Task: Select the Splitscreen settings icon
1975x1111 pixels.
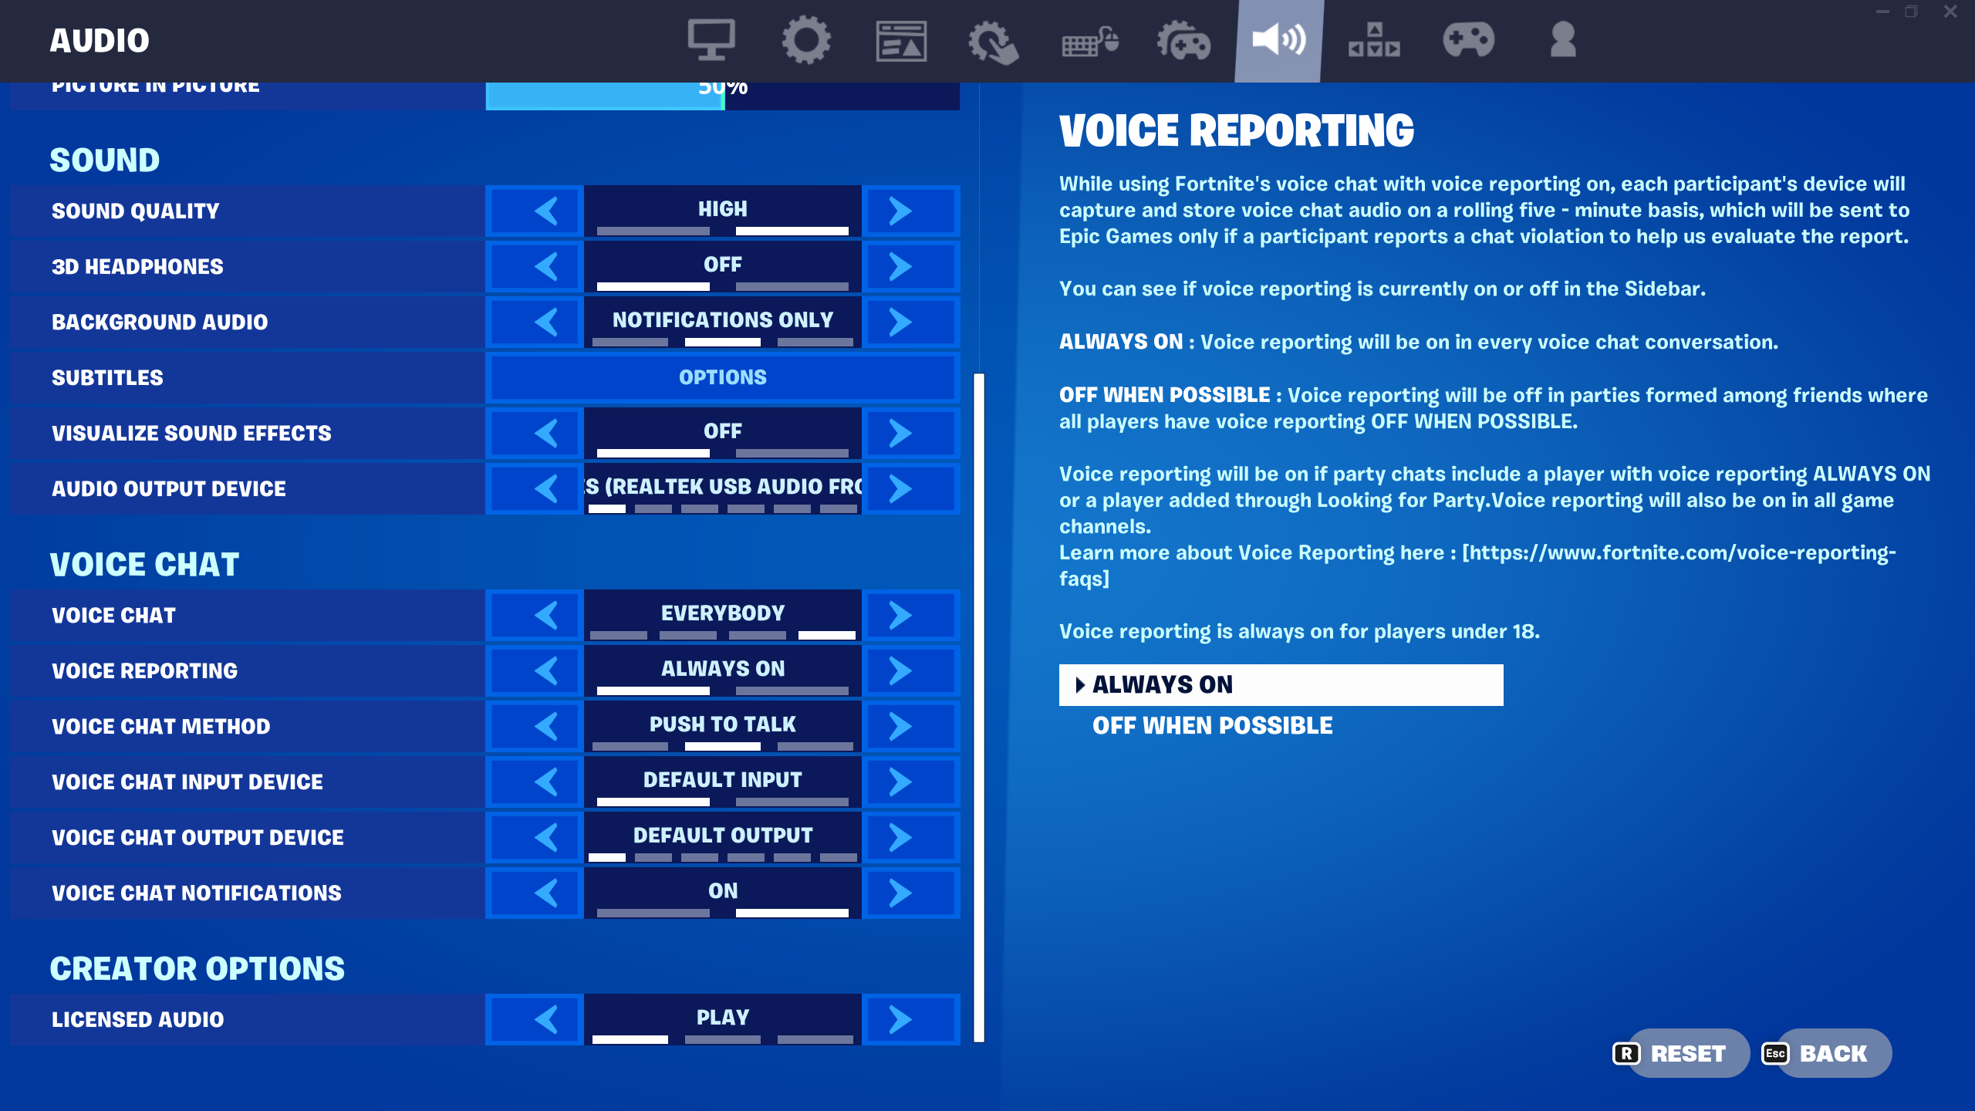Action: 1374,41
